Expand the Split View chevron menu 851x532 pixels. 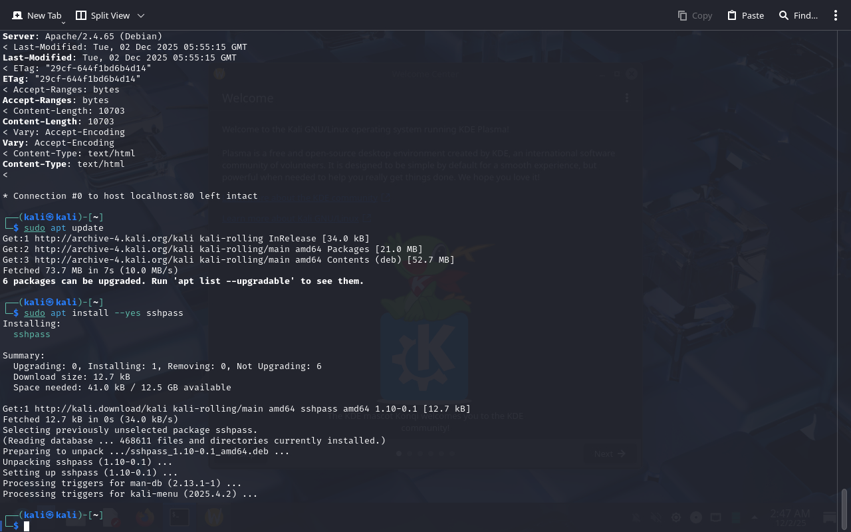pyautogui.click(x=140, y=15)
